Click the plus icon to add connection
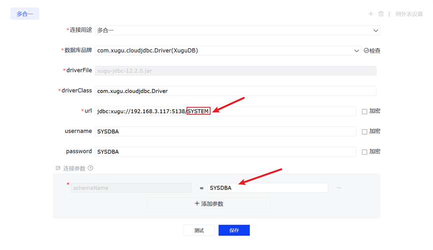The image size is (433, 250). (371, 14)
